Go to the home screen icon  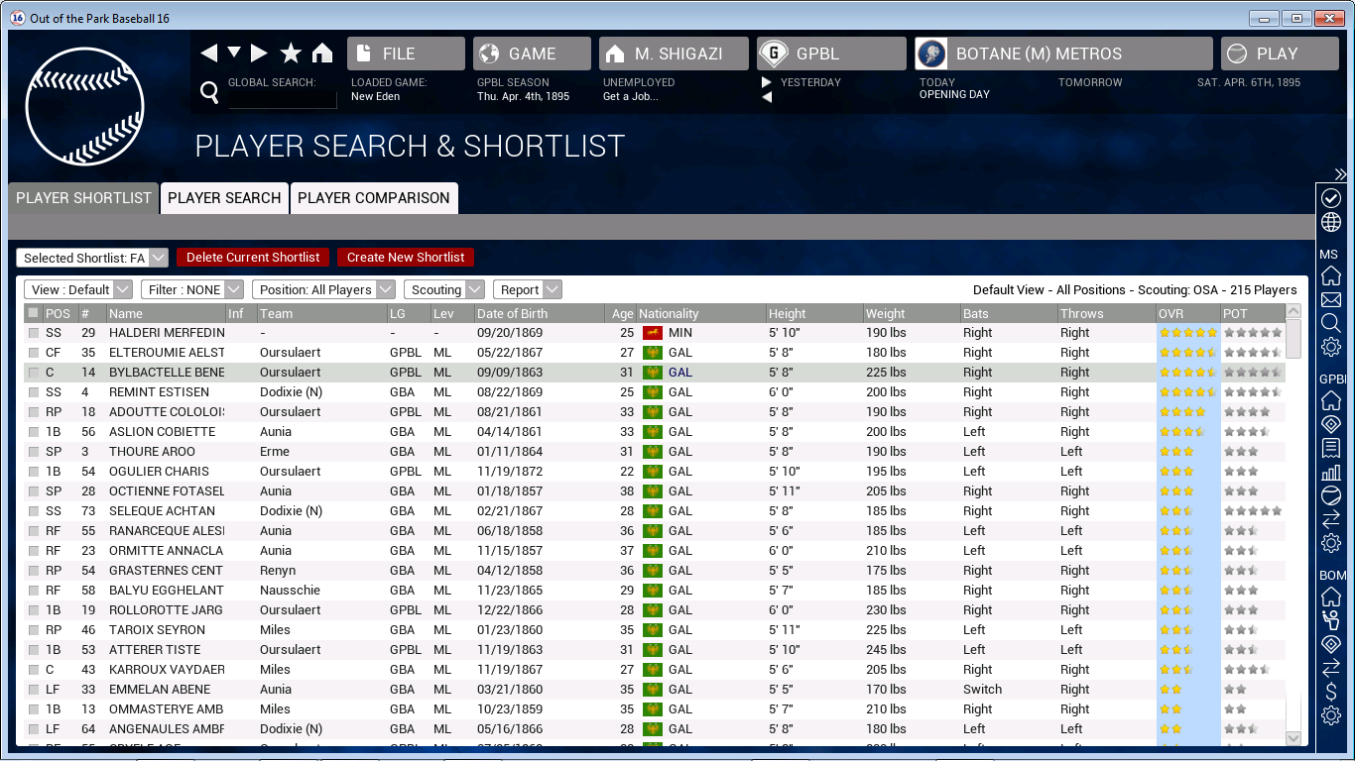click(x=322, y=54)
